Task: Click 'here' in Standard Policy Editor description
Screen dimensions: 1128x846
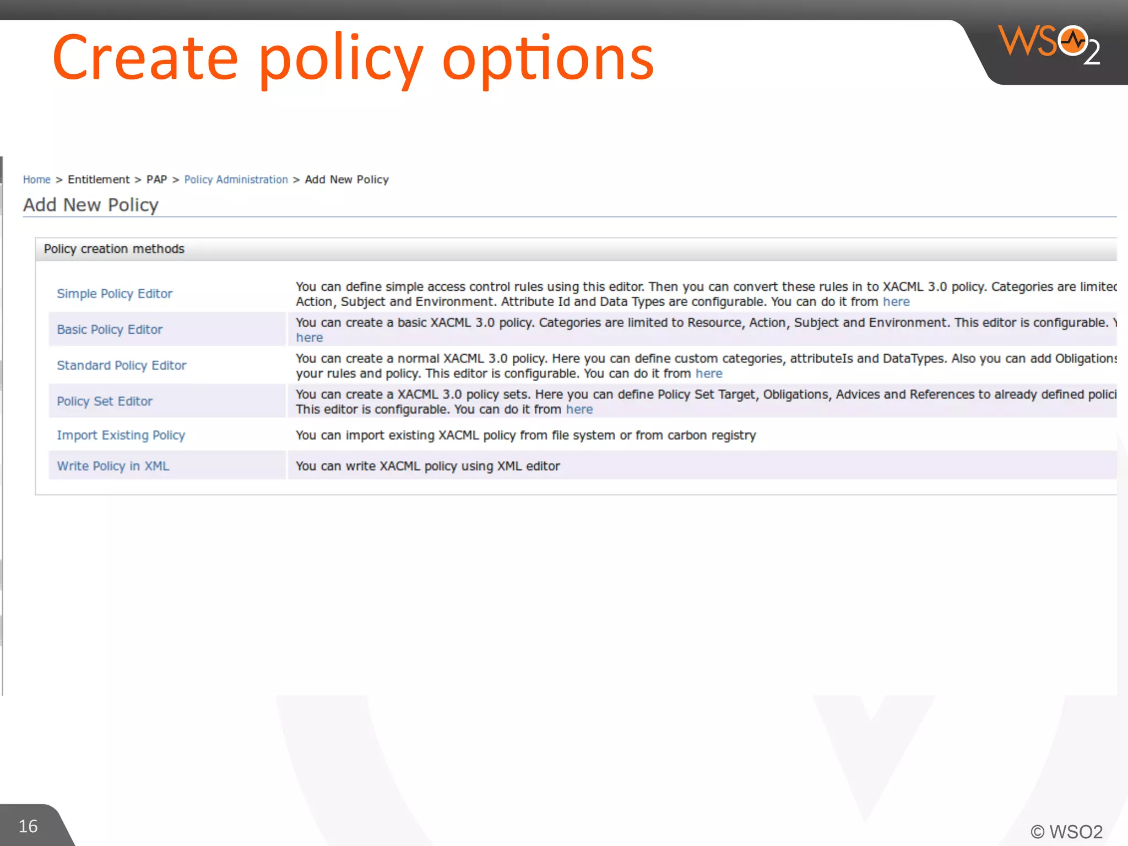Action: click(x=709, y=373)
